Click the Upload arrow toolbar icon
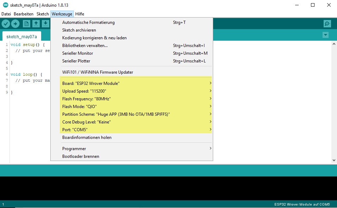The height and width of the screenshot is (208, 337). click(x=15, y=24)
